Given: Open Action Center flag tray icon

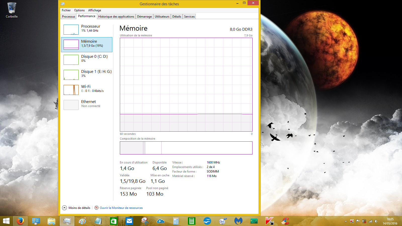Looking at the screenshot, I should pyautogui.click(x=358, y=221).
